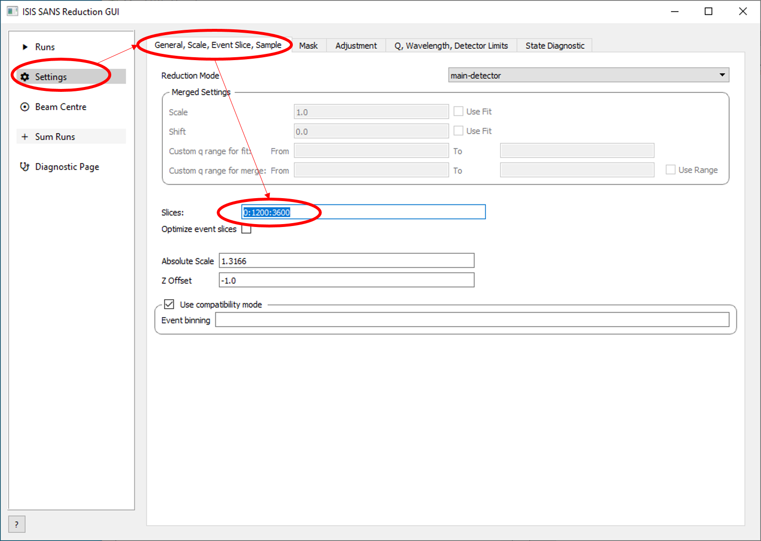This screenshot has height=541, width=761.
Task: Click the ISIS SANS app title icon
Action: [12, 12]
